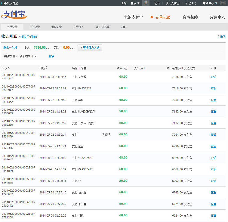
Task: Click the 收入(元) column header
Action: pyautogui.click(x=122, y=68)
